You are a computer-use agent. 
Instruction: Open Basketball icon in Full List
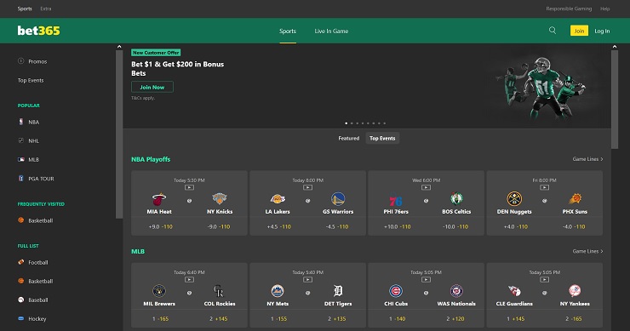21,281
